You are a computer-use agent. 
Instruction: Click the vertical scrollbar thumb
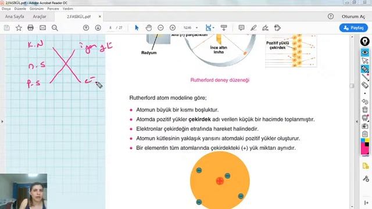click(x=352, y=86)
